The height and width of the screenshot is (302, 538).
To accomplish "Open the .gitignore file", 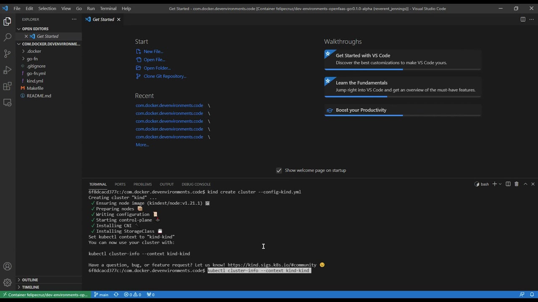I will [49, 66].
